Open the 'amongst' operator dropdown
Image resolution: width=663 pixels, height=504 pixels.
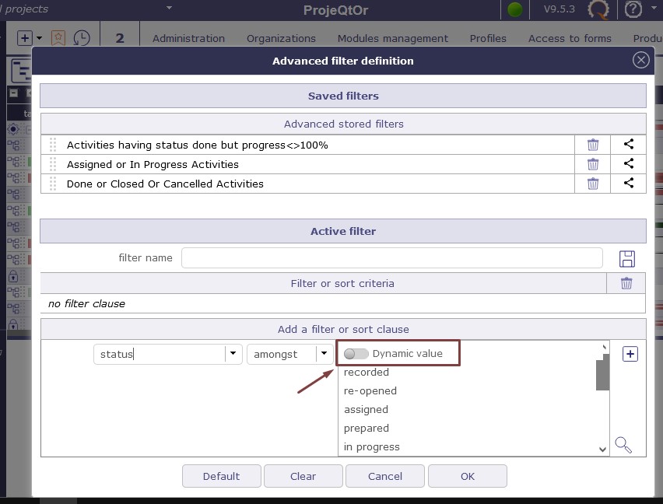[323, 354]
